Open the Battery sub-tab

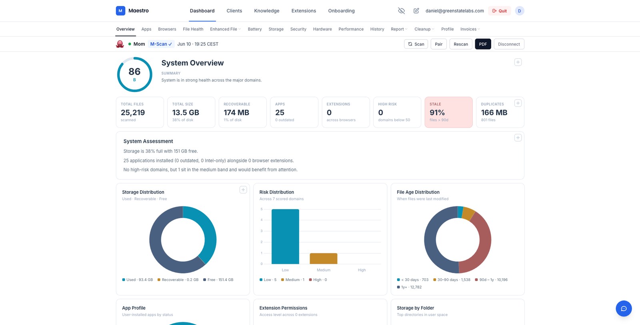(x=255, y=29)
